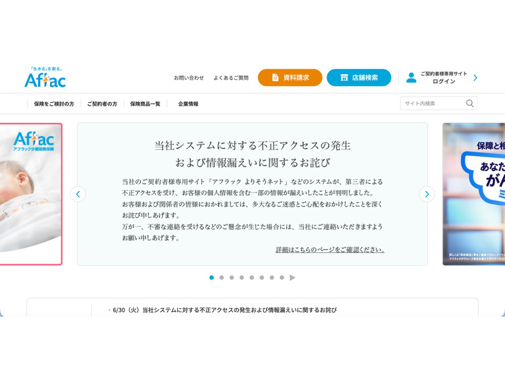Open the 保険をご検討の方 menu

[x=54, y=104]
